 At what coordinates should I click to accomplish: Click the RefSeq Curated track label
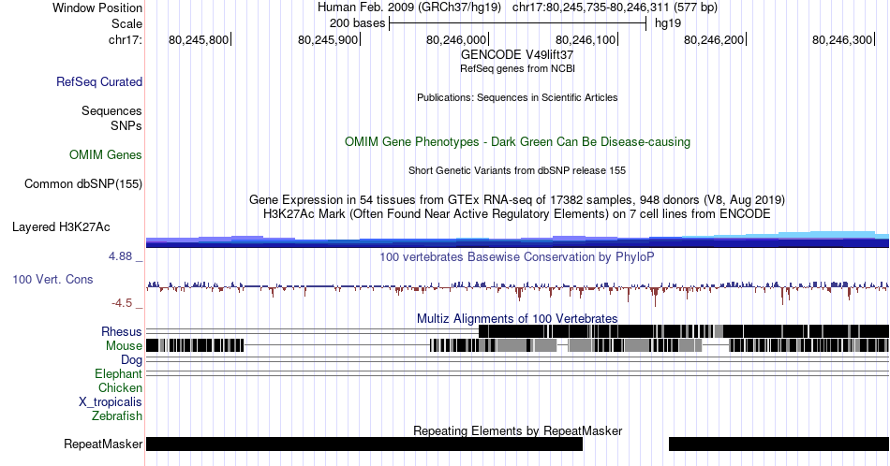98,81
